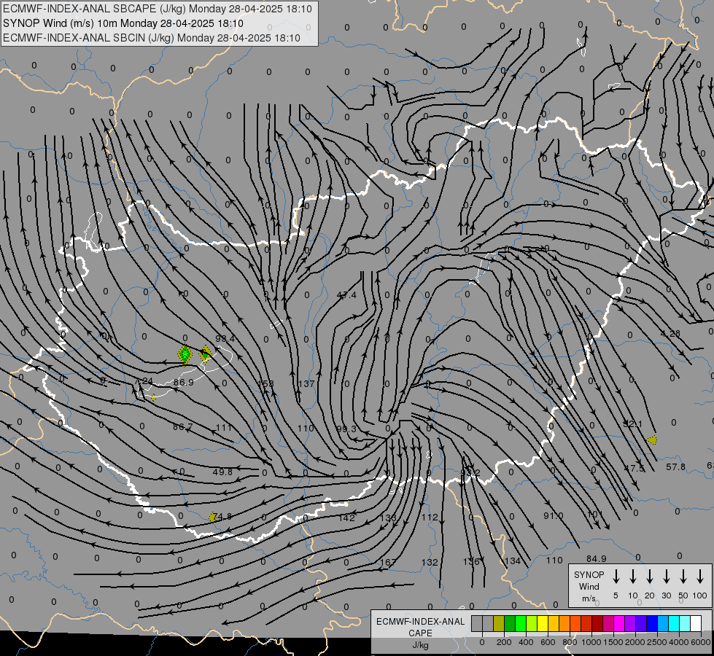The image size is (714, 656).
Task: Click the 74.8 CAPE value on map
Action: coord(222,517)
